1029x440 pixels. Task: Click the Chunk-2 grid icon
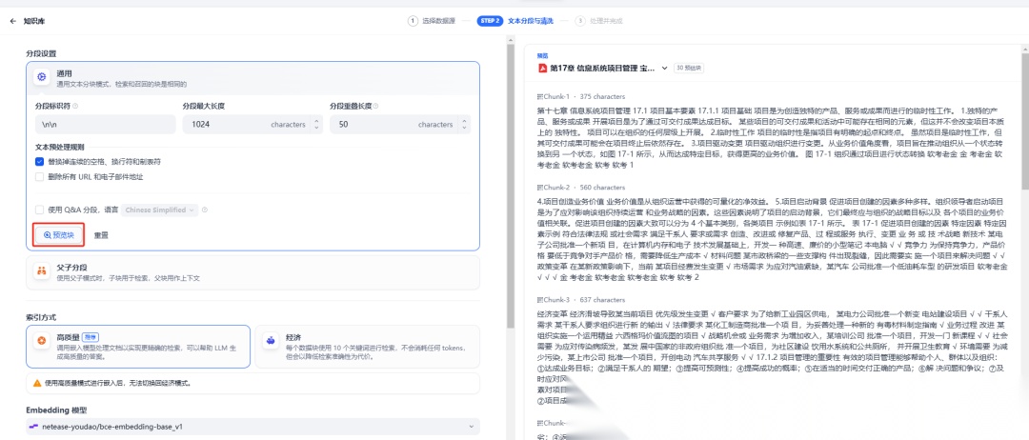tap(540, 187)
